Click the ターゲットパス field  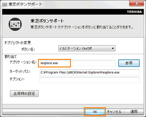pyautogui.click(x=89, y=72)
